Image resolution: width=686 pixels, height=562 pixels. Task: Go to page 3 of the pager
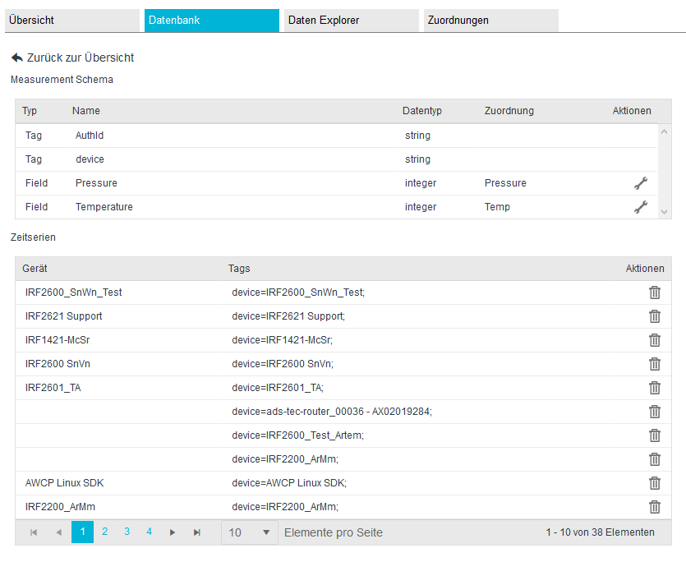127,532
